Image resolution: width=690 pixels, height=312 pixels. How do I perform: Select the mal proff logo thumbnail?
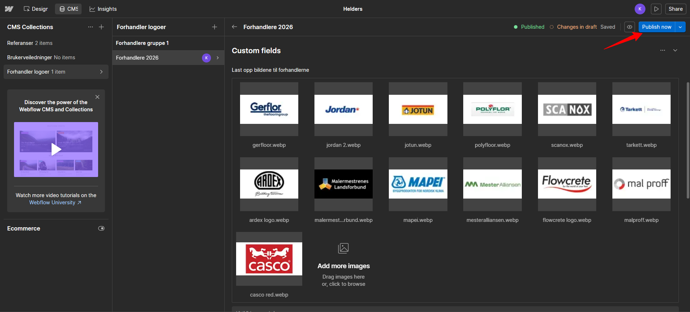[641, 184]
